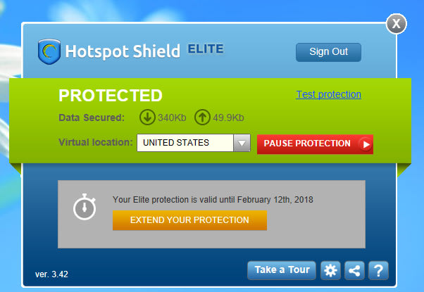Start Take a Tour

coord(282,270)
